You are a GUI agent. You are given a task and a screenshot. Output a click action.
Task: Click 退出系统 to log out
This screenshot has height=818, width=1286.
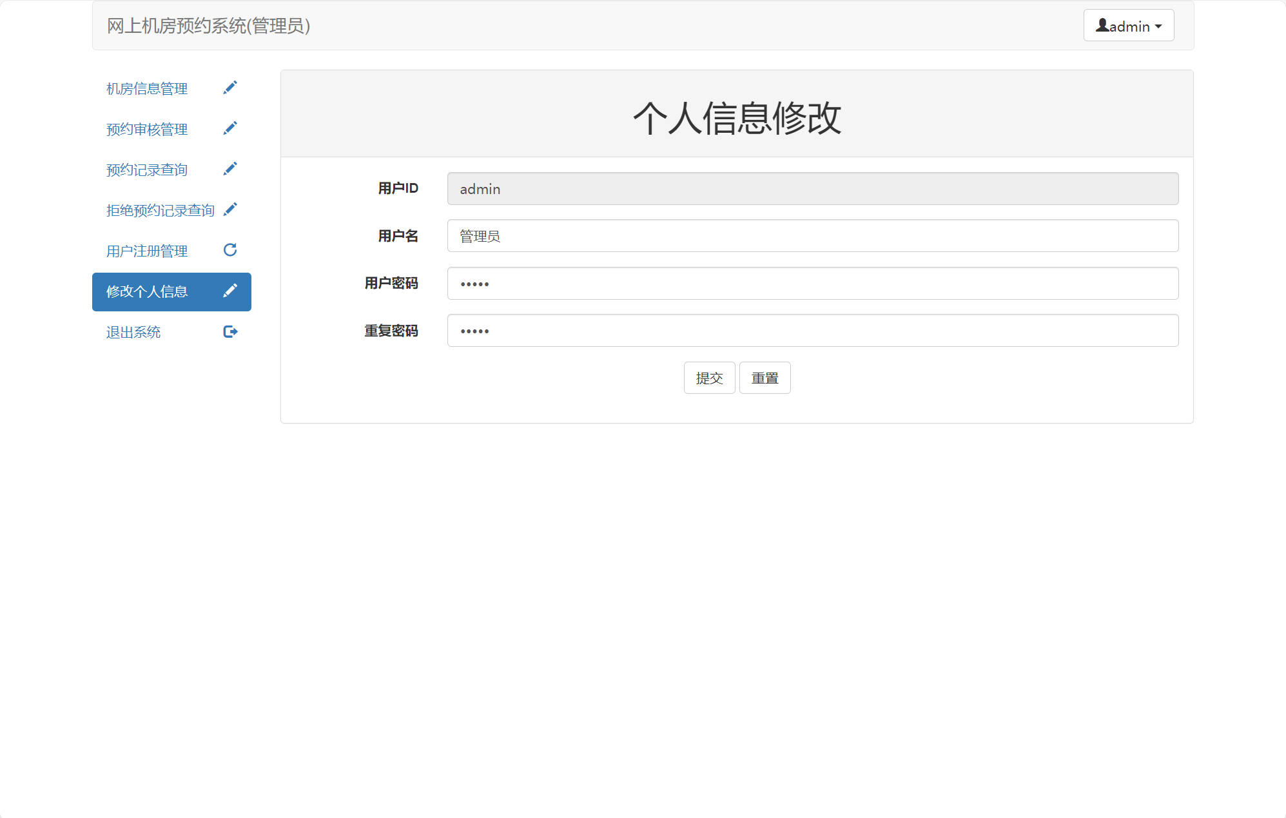coord(132,332)
